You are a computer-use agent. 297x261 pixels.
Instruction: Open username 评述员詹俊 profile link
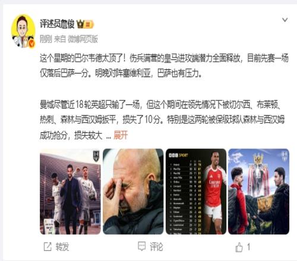pos(57,24)
